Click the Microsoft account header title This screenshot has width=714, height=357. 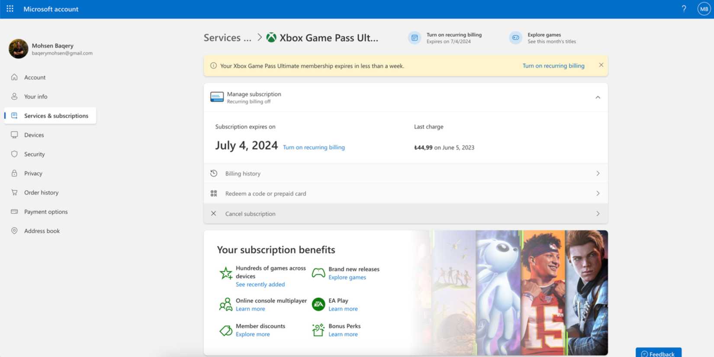pyautogui.click(x=51, y=9)
